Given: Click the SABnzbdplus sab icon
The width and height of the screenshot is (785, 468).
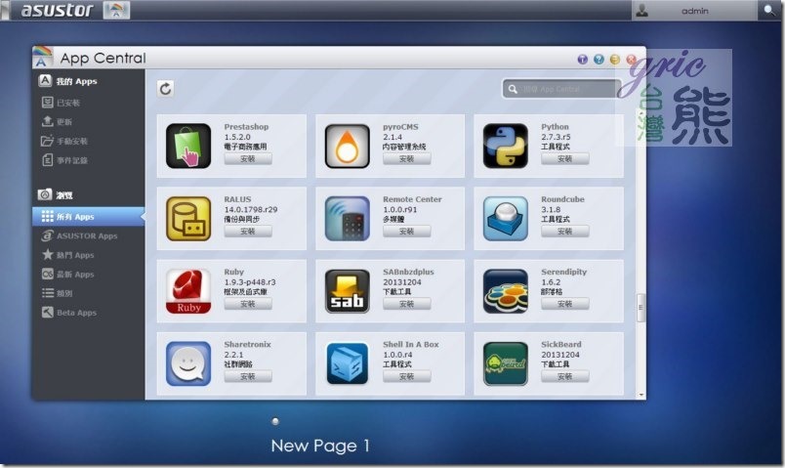Looking at the screenshot, I should 347,291.
